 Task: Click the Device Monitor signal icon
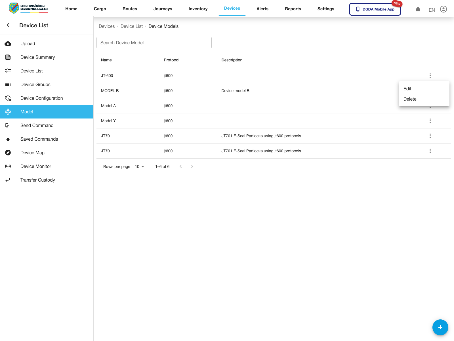pyautogui.click(x=8, y=166)
